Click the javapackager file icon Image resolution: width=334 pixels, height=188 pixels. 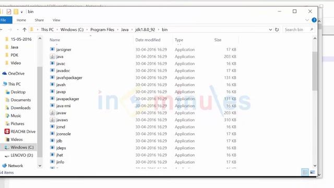52,99
